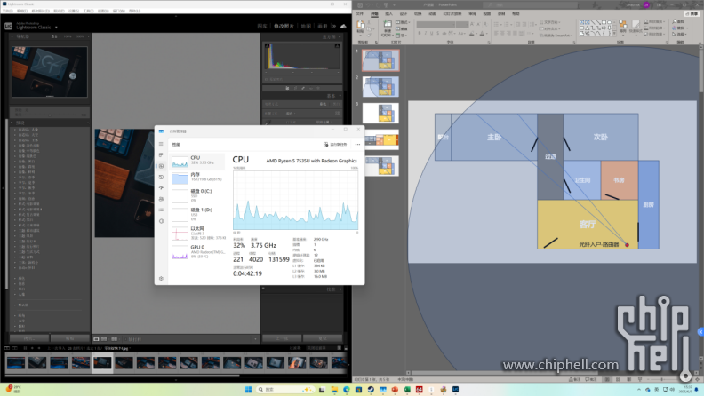Click Lightroom filmstrip grid view icon
This screenshot has width=704, height=396.
(x=25, y=348)
